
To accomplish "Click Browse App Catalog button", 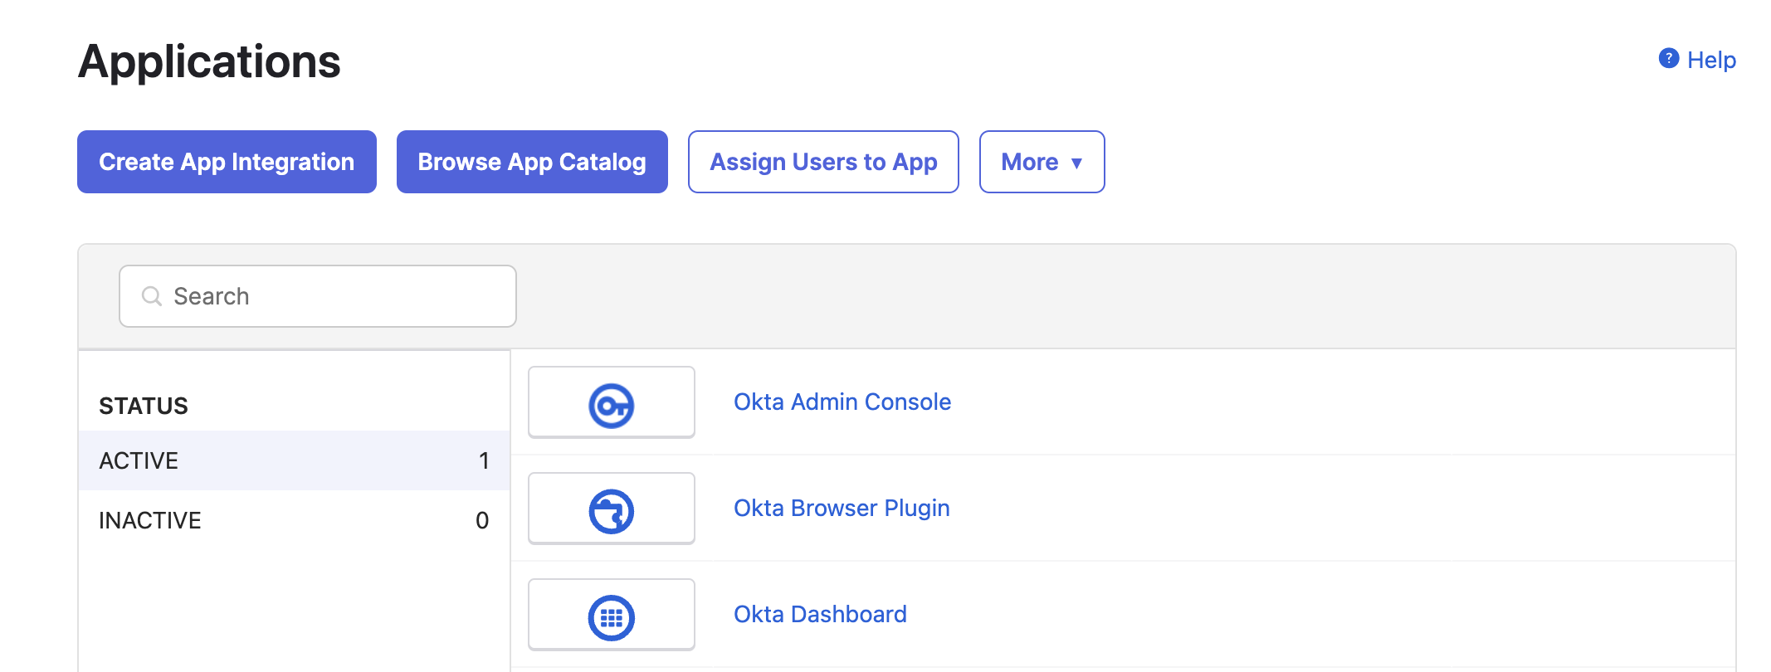I will point(532,162).
